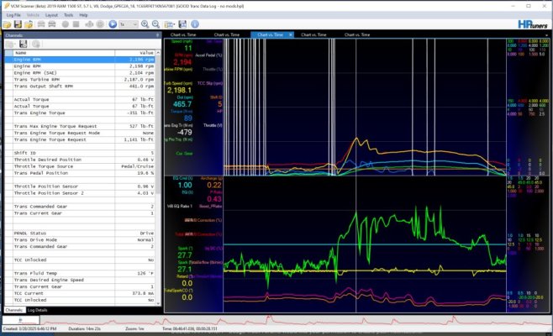Image resolution: width=553 pixels, height=336 pixels.
Task: Open the playback speed 1x dropdown
Action: tap(129, 24)
